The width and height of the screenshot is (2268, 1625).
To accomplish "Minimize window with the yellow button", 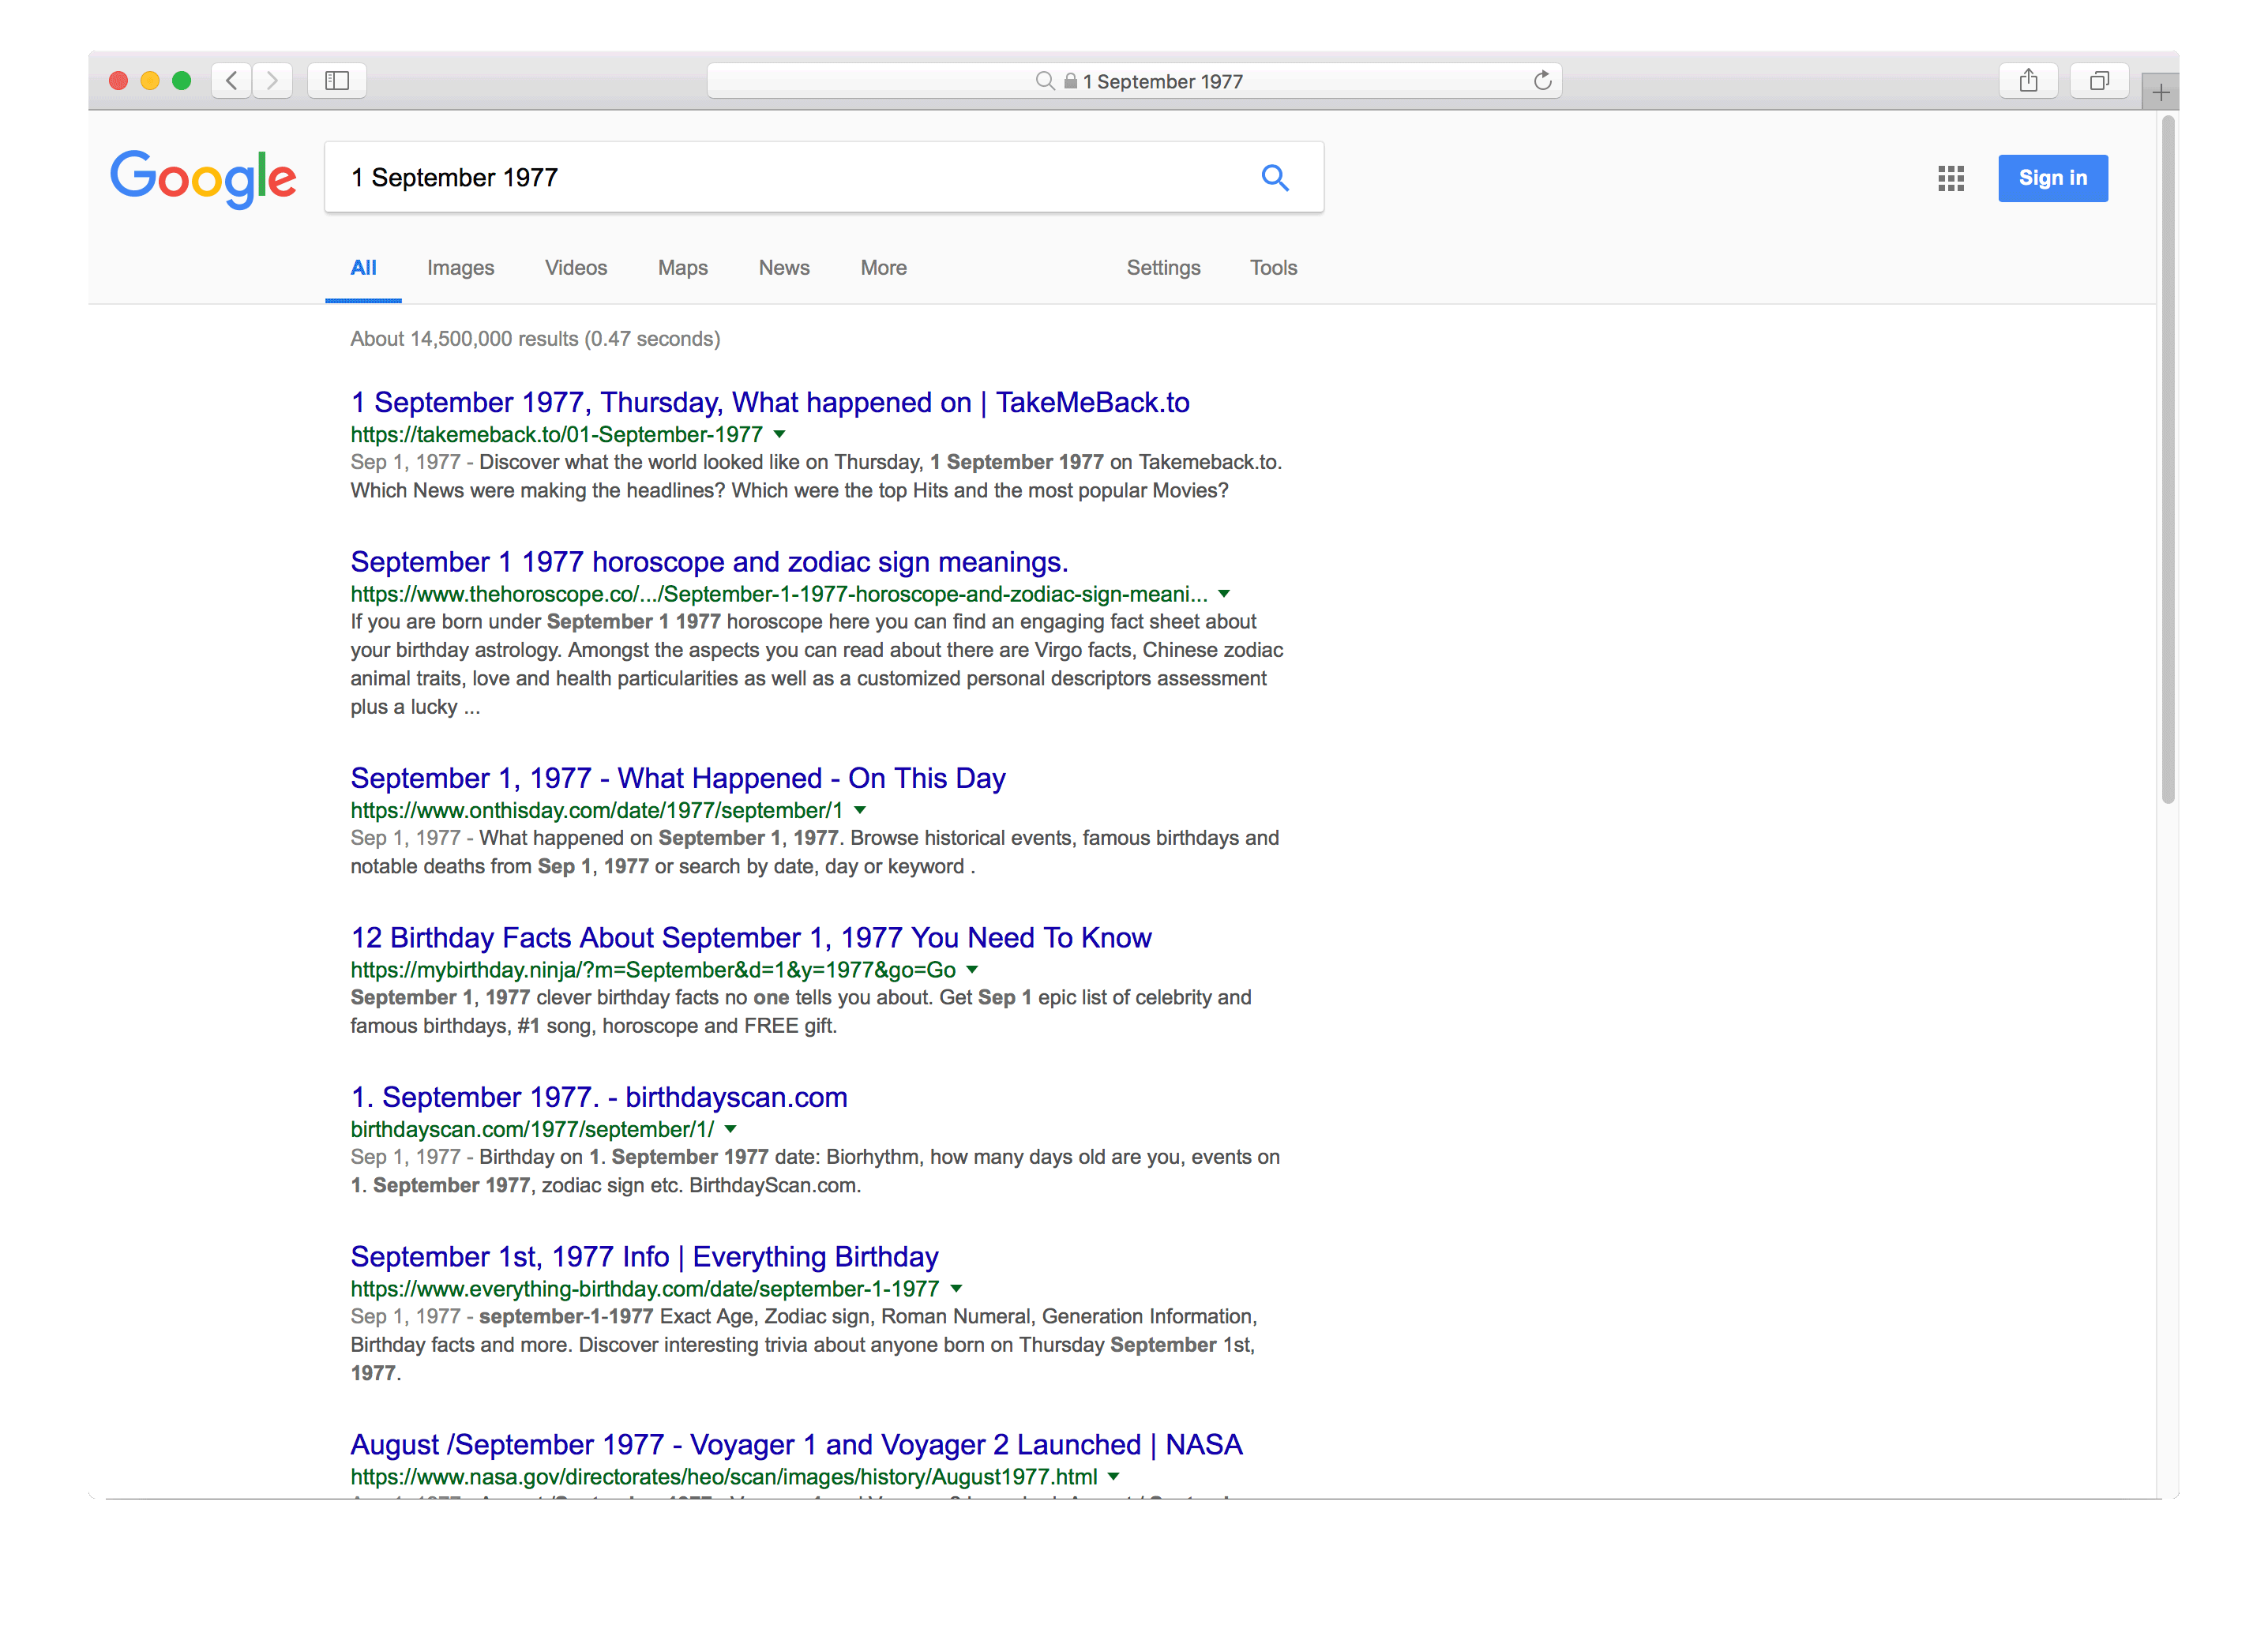I will [150, 81].
